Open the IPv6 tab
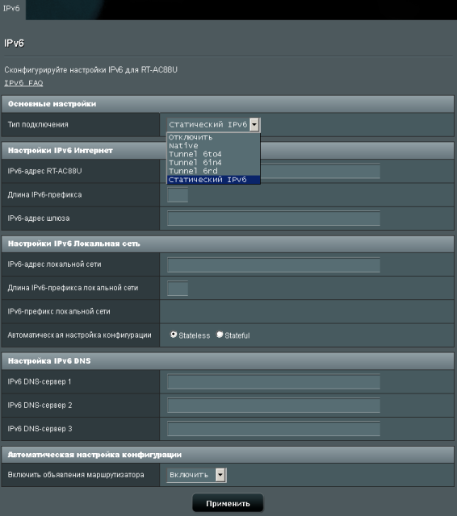This screenshot has width=457, height=516. 12,9
